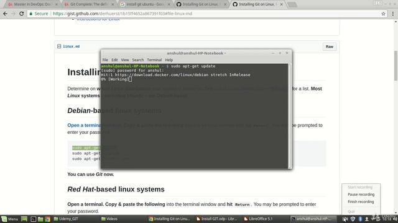Close the active Installing Git on Linux tab
The height and width of the screenshot is (223, 398).
click(x=281, y=4)
